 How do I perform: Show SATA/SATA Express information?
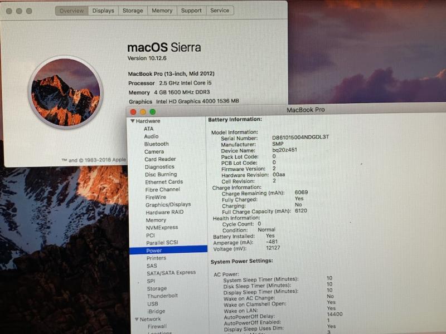point(171,273)
